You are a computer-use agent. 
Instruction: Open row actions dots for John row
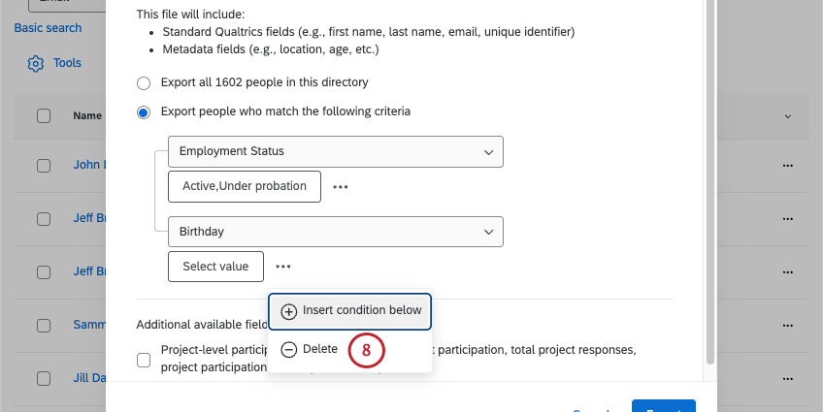[x=787, y=166]
